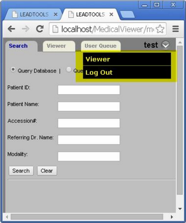Screen dimensions: 186x223
Task: Choose Viewer from the user dropdown menu
Action: point(127,59)
